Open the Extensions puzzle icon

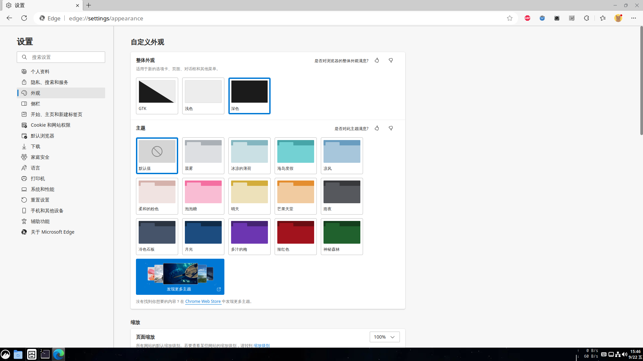[x=586, y=18]
